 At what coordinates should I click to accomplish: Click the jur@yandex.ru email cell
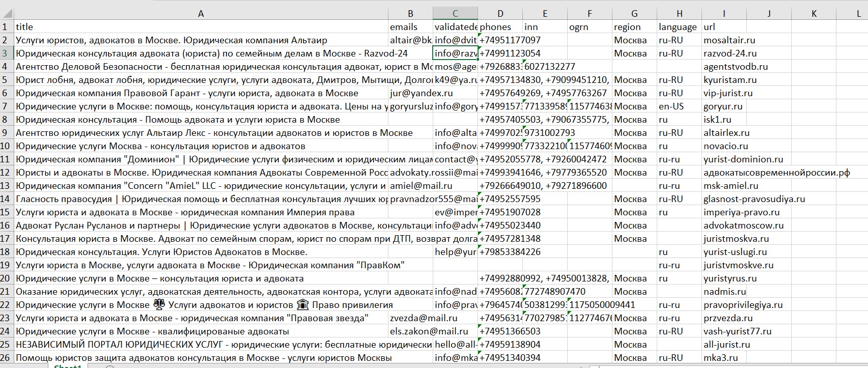[410, 93]
